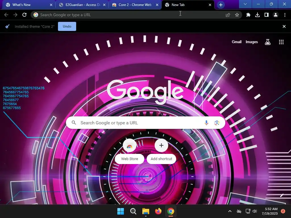This screenshot has height=218, width=291.
Task: Click the cloud sync tray icon
Action: pos(239,211)
